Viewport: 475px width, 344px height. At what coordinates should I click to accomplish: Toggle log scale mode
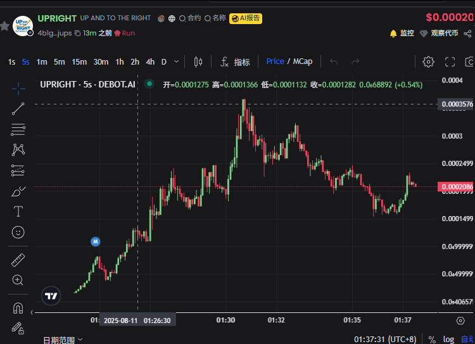448,340
